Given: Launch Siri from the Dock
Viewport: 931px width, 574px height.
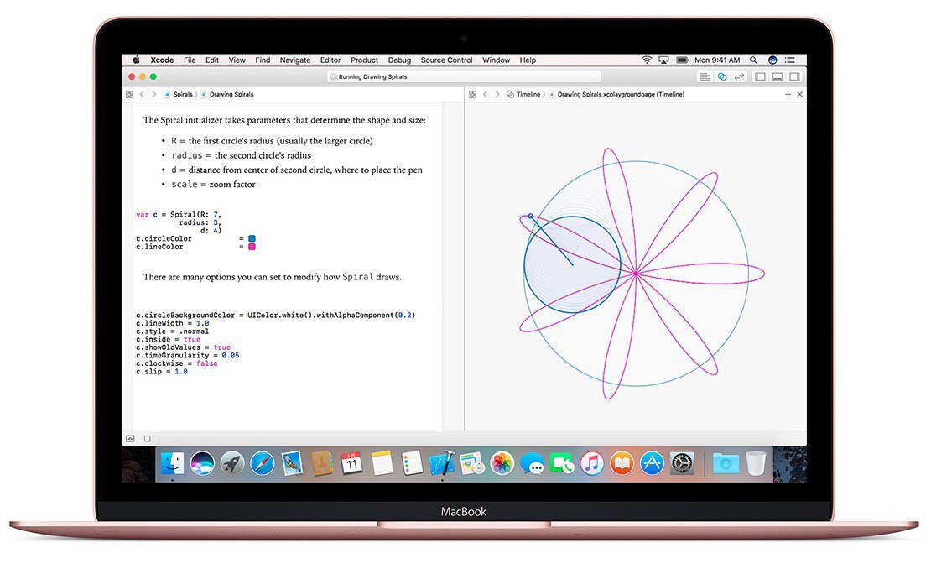Looking at the screenshot, I should [202, 463].
